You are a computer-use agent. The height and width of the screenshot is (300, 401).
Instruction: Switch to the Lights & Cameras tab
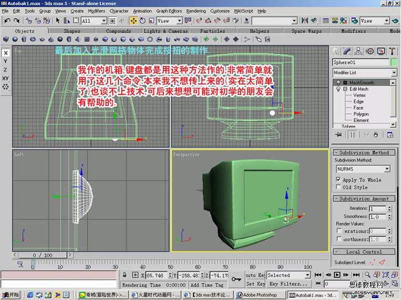click(x=166, y=31)
